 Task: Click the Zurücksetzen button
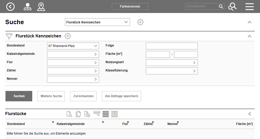(x=83, y=96)
